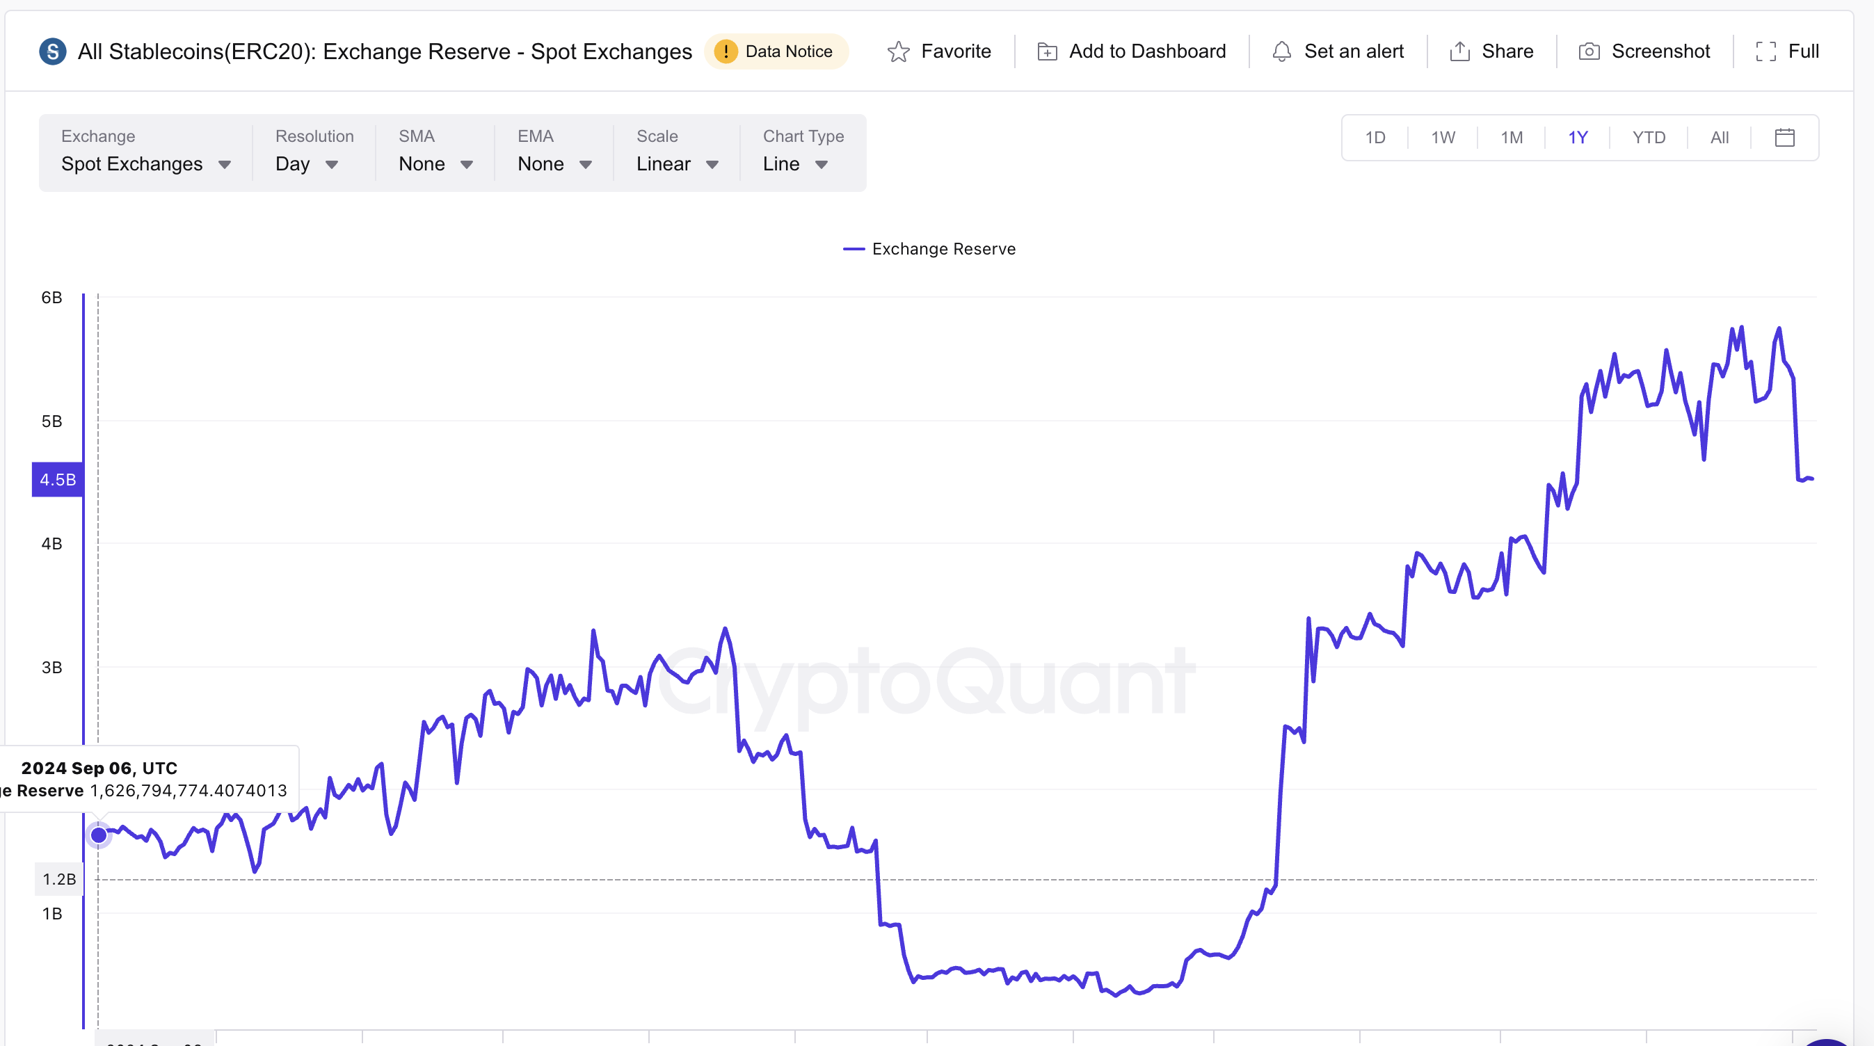
Task: Open the custom date range calendar icon
Action: (1784, 137)
